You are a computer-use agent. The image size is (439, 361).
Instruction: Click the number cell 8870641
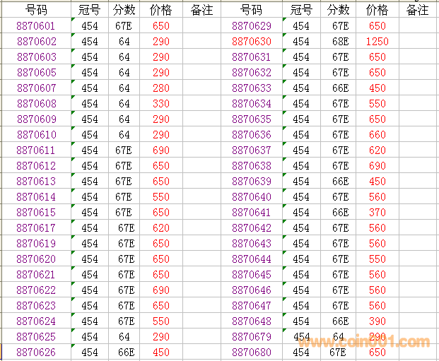251,213
